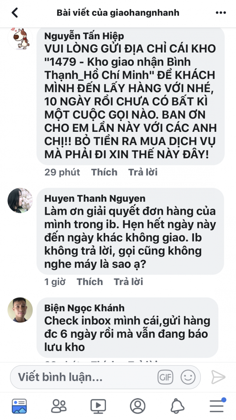Image resolution: width=236 pixels, height=420 pixels.
Task: Open Biện Ngọc Khánh's profile name link
Action: tap(85, 308)
